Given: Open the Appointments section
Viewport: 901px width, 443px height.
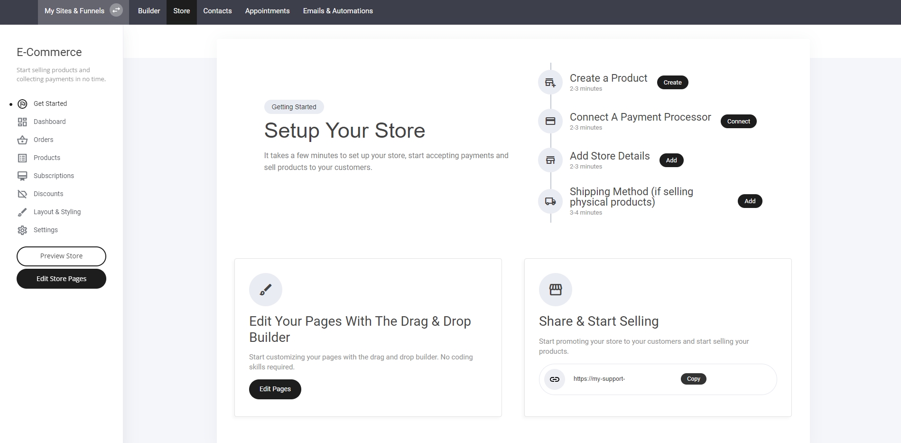Looking at the screenshot, I should pos(267,11).
